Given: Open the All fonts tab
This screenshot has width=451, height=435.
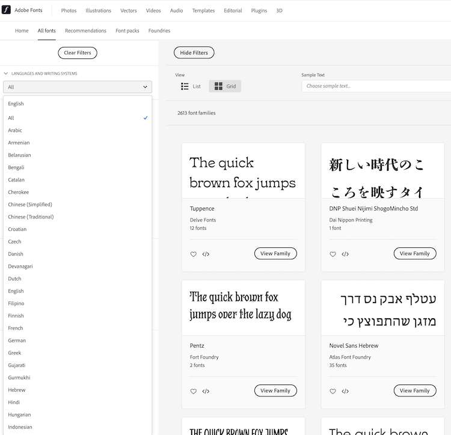Looking at the screenshot, I should (x=46, y=31).
